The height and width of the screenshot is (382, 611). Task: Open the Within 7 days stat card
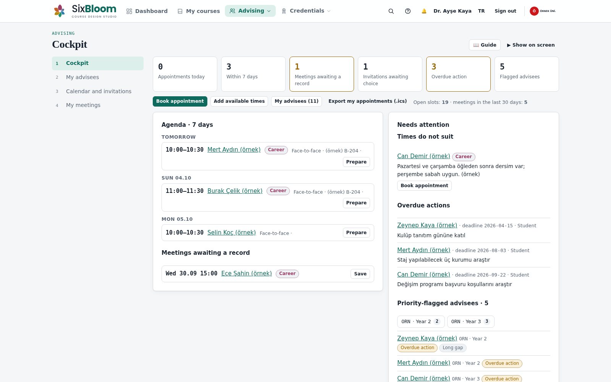point(253,74)
